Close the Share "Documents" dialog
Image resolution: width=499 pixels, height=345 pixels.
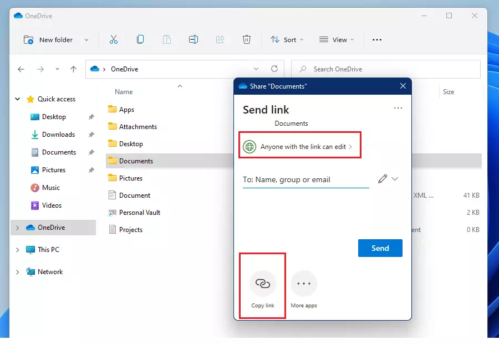403,86
